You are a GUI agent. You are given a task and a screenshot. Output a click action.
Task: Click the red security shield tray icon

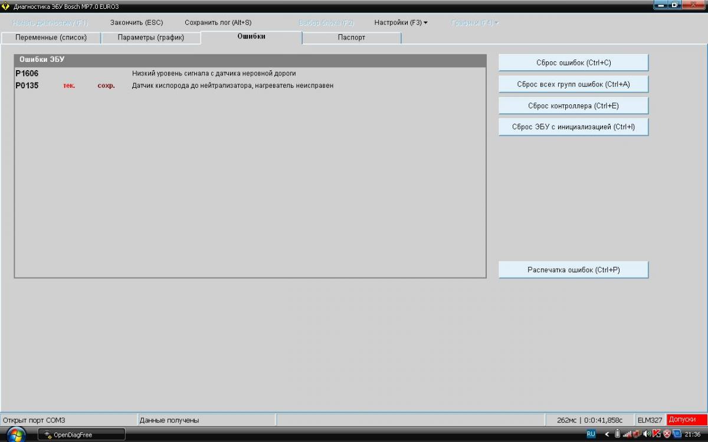click(667, 434)
